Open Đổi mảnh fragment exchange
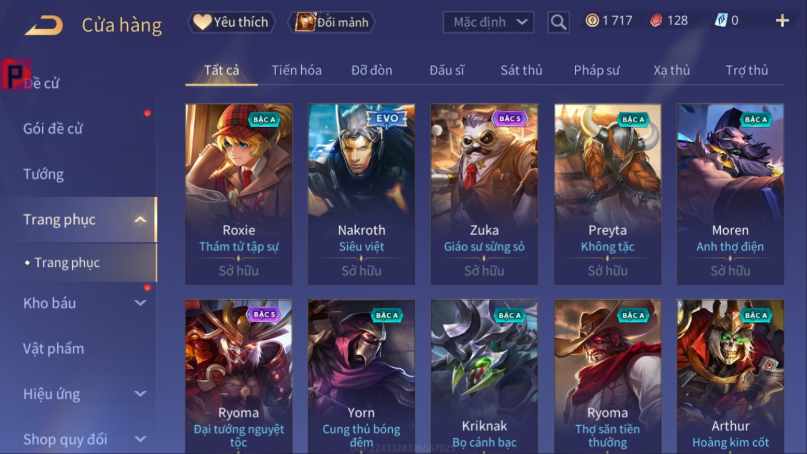The image size is (807, 454). pos(332,22)
